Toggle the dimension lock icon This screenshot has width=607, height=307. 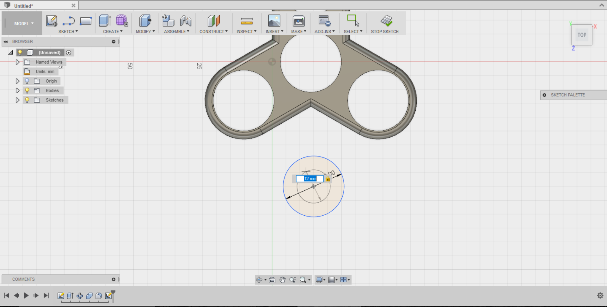tap(328, 179)
